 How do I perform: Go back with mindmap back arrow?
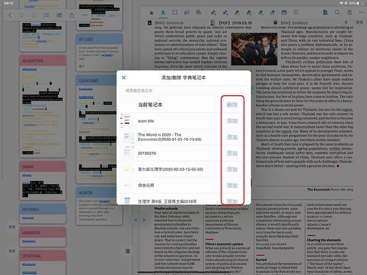click(x=10, y=15)
